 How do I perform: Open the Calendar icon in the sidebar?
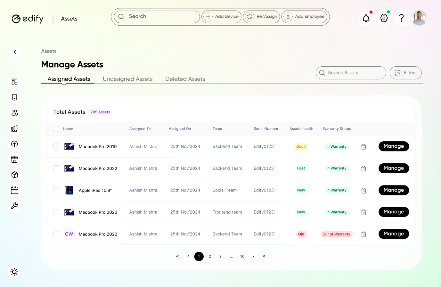(x=14, y=190)
